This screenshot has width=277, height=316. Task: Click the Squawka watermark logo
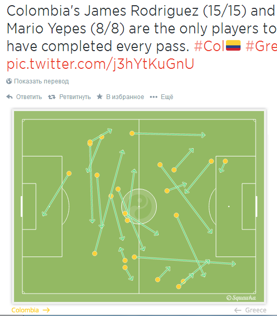click(241, 297)
